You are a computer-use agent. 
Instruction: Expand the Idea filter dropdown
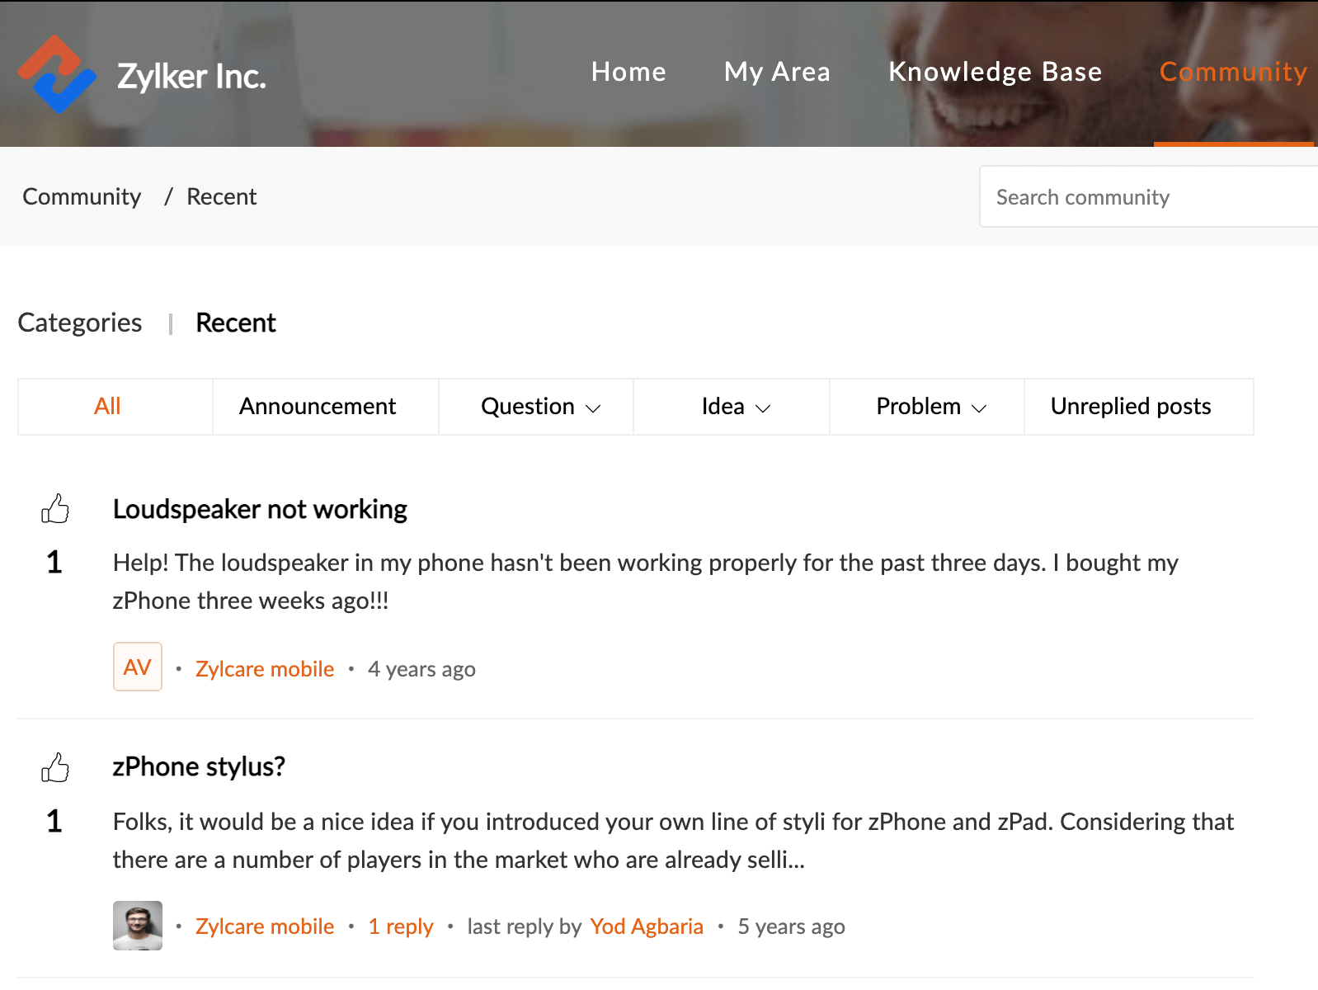[x=735, y=407]
